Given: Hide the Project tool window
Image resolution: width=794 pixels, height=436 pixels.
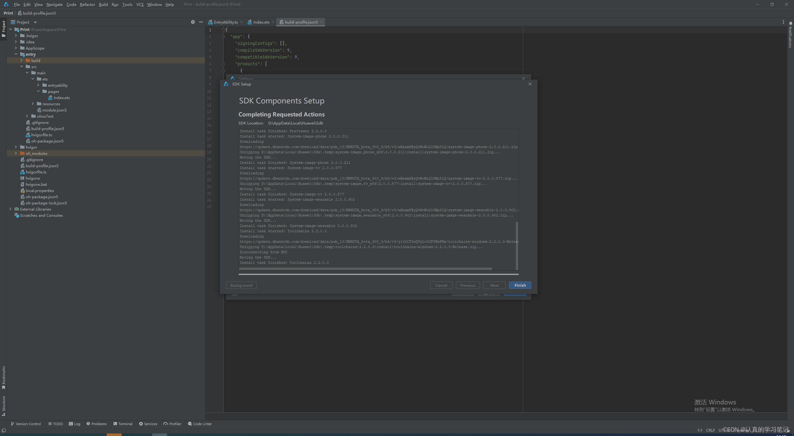Looking at the screenshot, I should tap(201, 22).
